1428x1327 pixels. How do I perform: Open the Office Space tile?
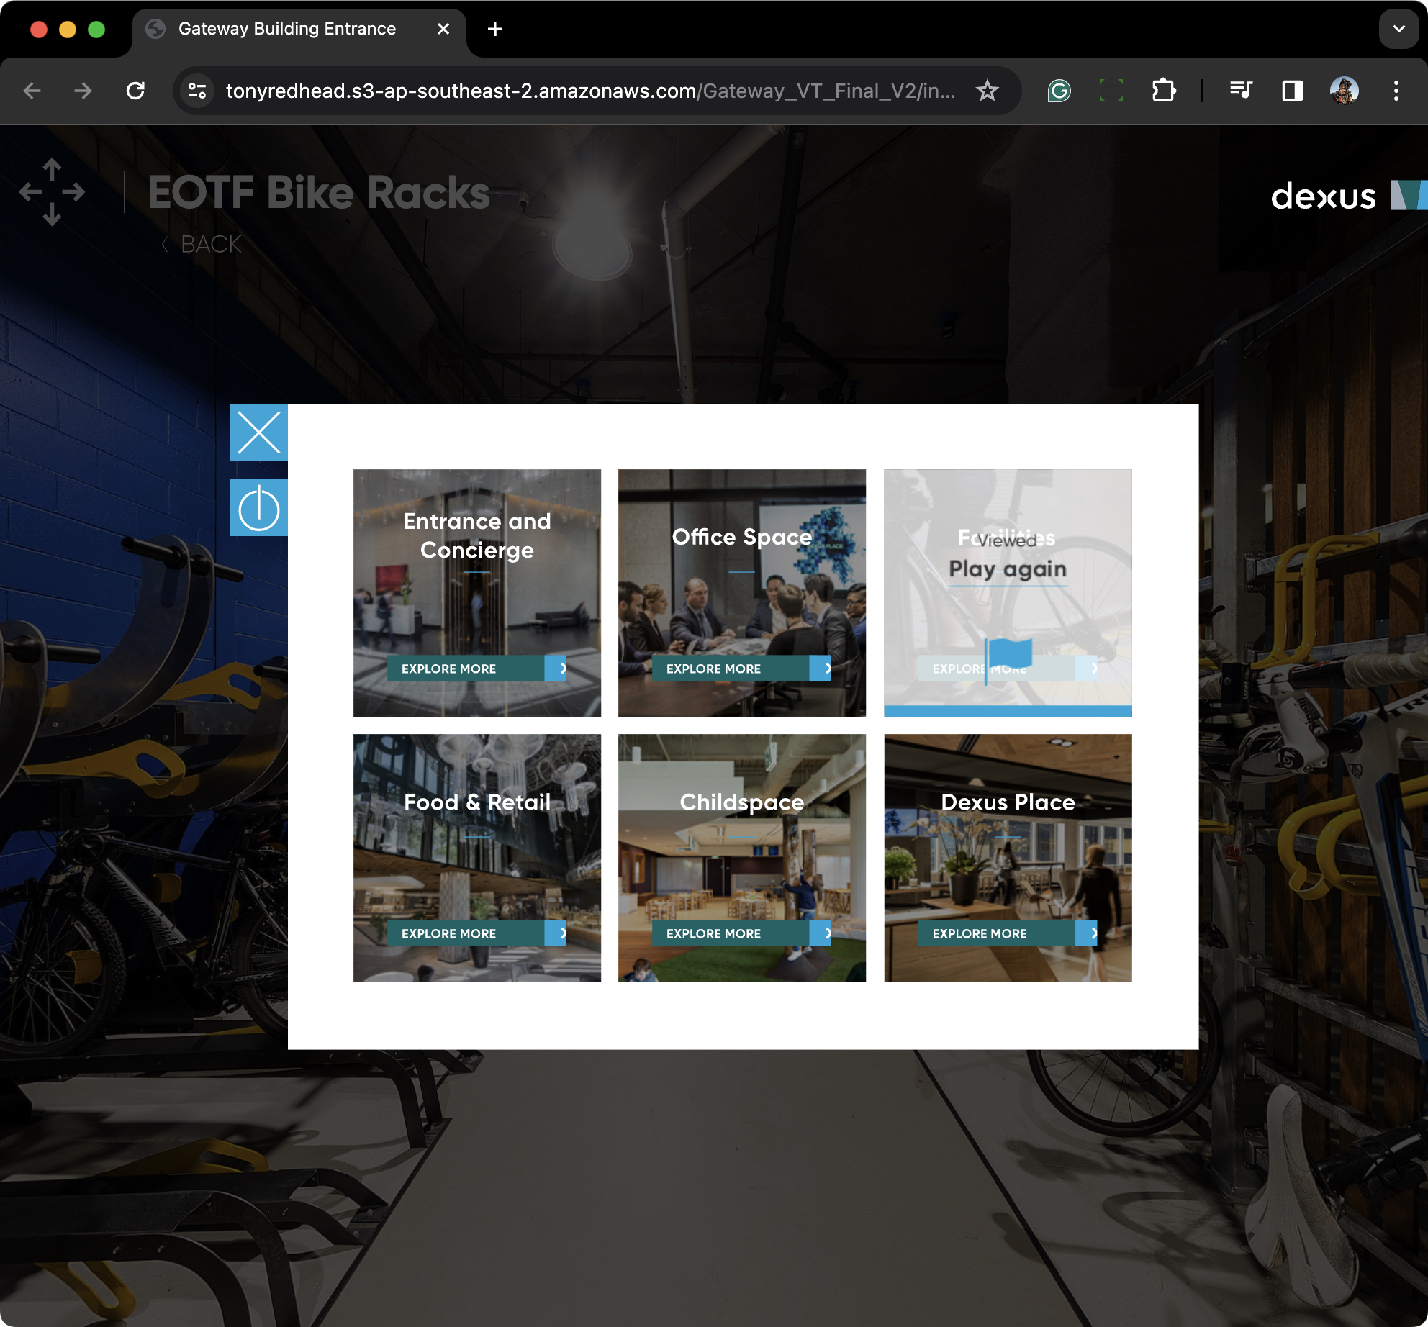pos(742,593)
